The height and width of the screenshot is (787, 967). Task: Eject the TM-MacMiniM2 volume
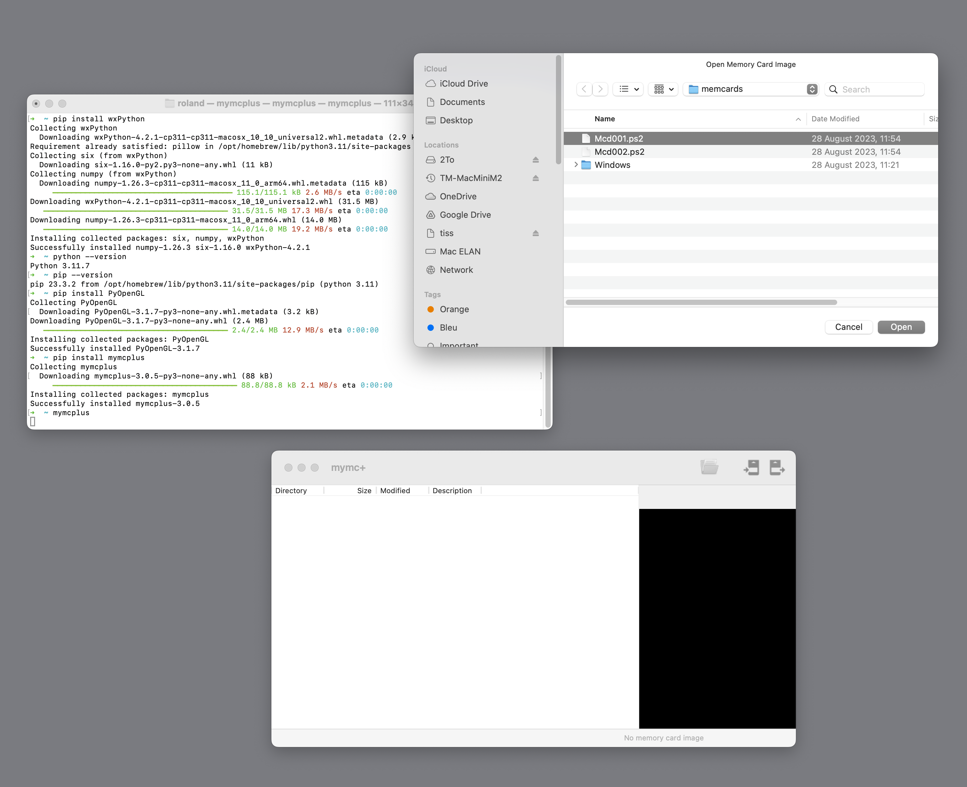coord(536,178)
